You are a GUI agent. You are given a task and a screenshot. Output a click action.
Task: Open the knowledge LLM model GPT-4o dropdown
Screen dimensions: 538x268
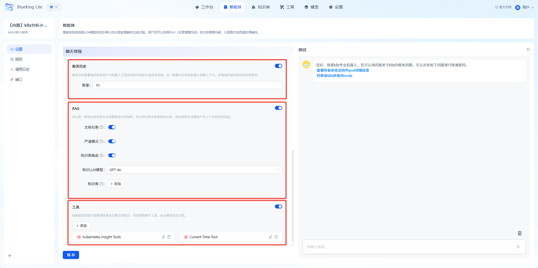(194, 170)
